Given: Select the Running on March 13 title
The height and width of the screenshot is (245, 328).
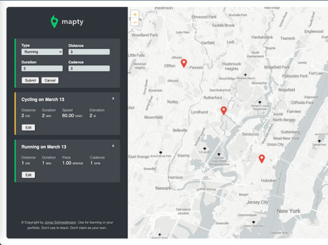Looking at the screenshot, I should coord(44,146).
